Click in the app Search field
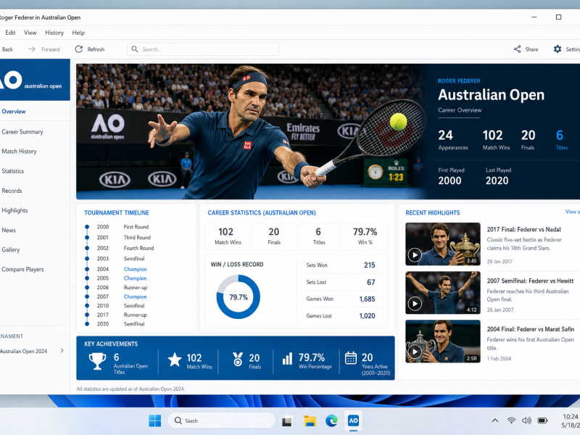This screenshot has width=580, height=435. point(203,49)
